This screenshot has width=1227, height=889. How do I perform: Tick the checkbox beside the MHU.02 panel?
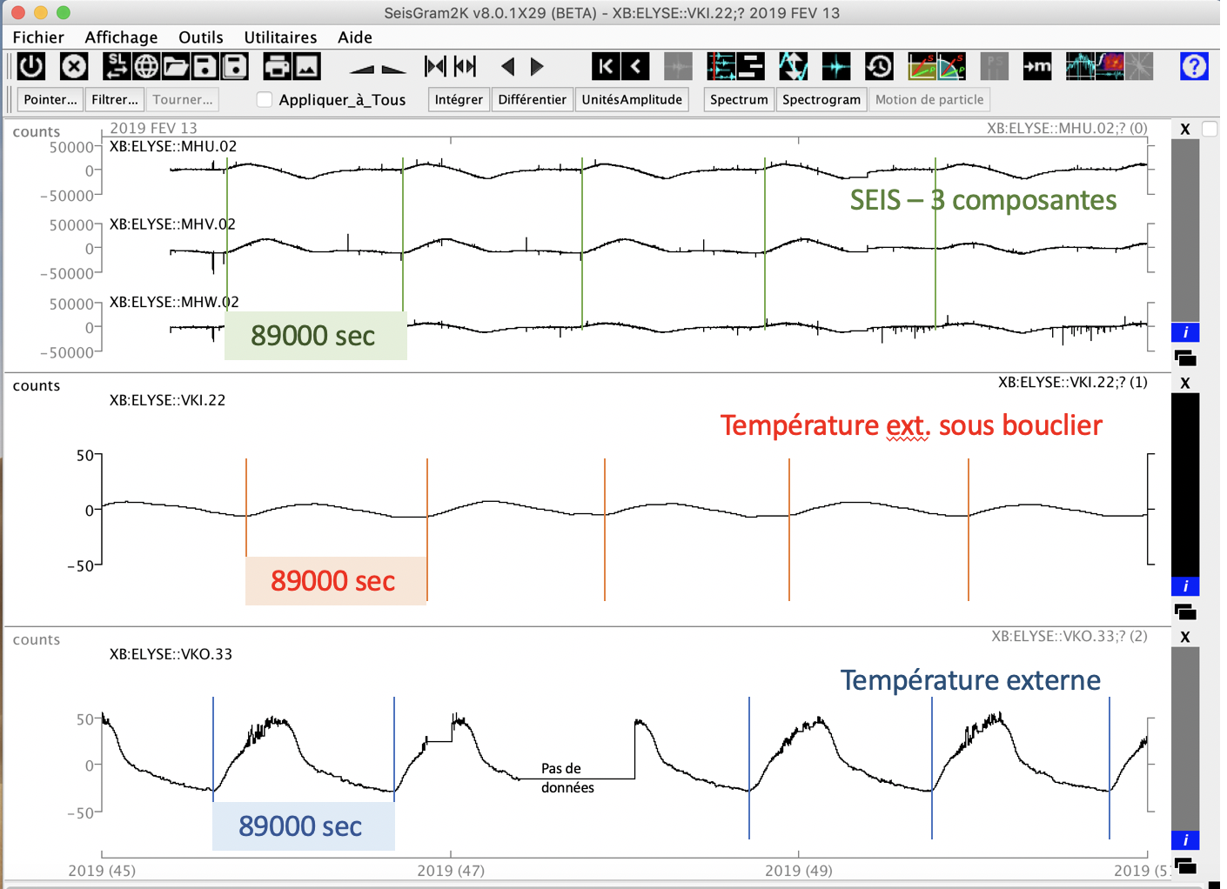pyautogui.click(x=1210, y=129)
